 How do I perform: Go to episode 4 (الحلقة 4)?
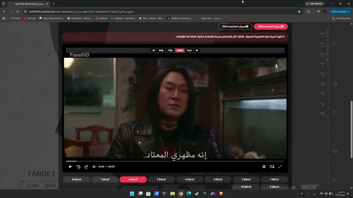[190, 179]
